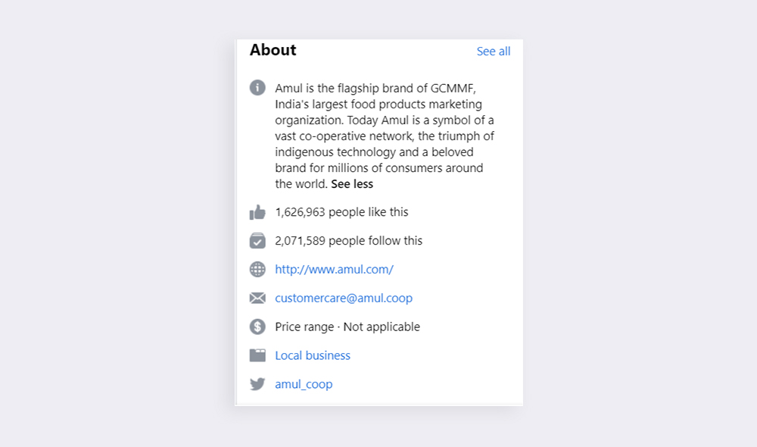Click the info circle icon beside description
Screen dimensions: 757x447
coord(257,87)
